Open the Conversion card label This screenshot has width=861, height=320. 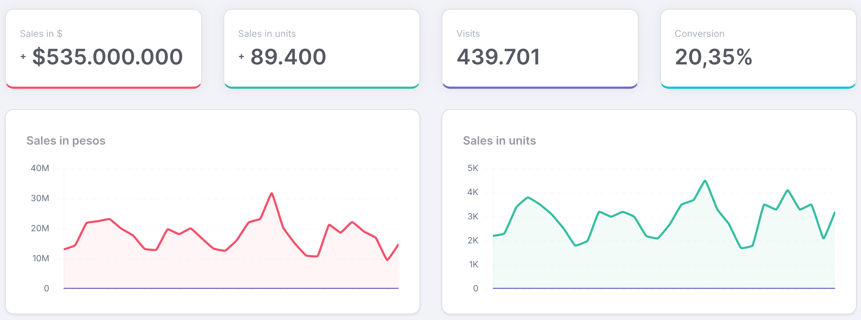point(699,34)
